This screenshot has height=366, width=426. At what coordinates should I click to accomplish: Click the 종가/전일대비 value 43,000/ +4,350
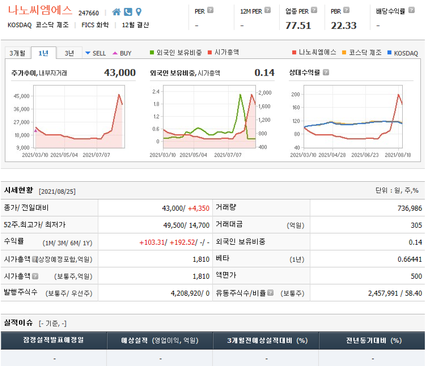(186, 208)
